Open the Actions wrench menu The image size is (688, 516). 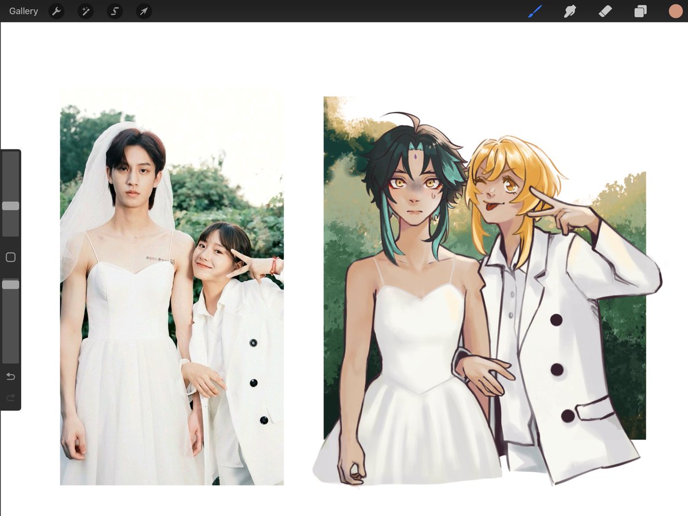pos(56,11)
